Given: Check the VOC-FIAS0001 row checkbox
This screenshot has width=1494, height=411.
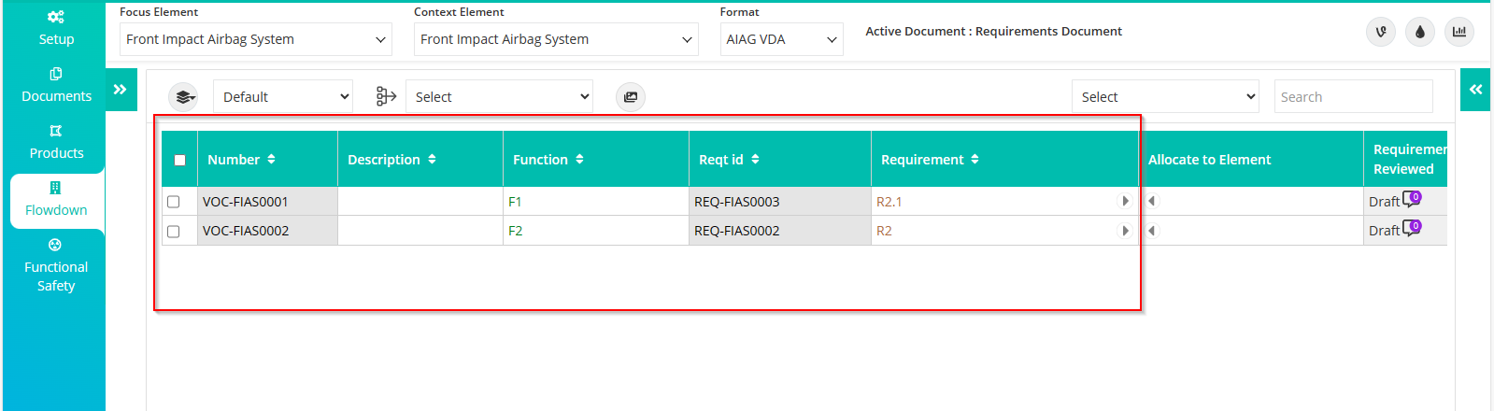Looking at the screenshot, I should [173, 202].
